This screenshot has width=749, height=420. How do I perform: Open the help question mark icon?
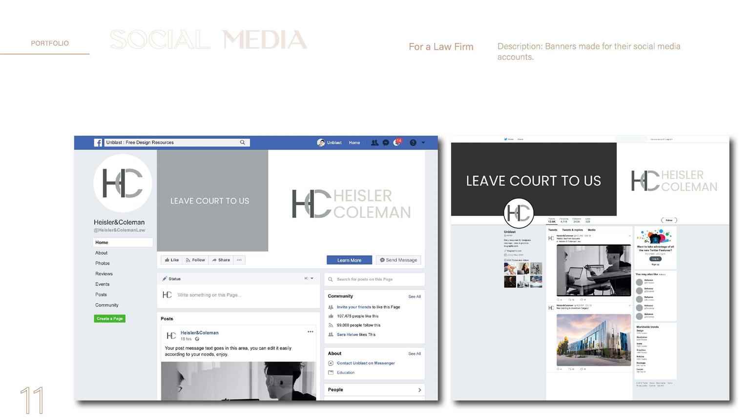tap(413, 143)
